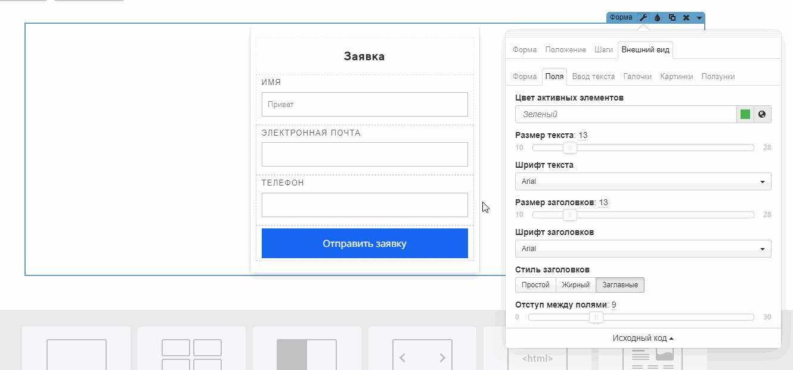Image resolution: width=793 pixels, height=370 pixels.
Task: Open the Ввод текста sub-tab
Action: point(593,77)
